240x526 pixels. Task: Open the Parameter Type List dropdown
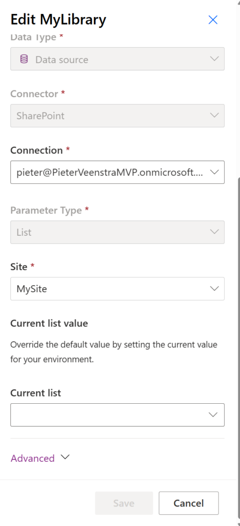pos(117,232)
